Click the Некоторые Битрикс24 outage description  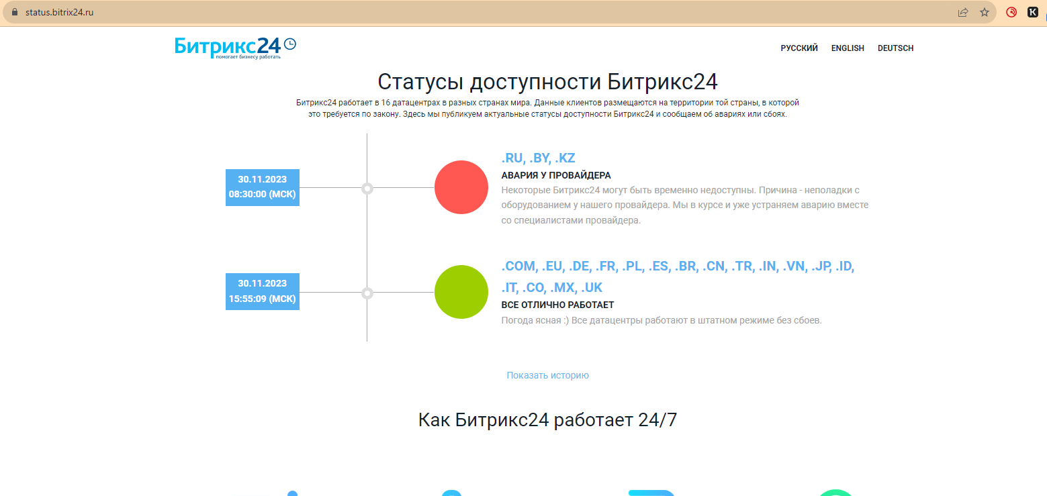[x=685, y=205]
